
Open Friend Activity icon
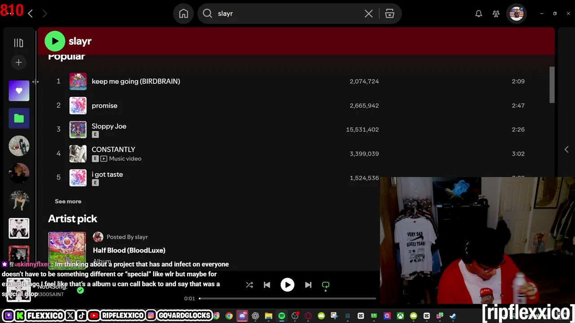(496, 13)
